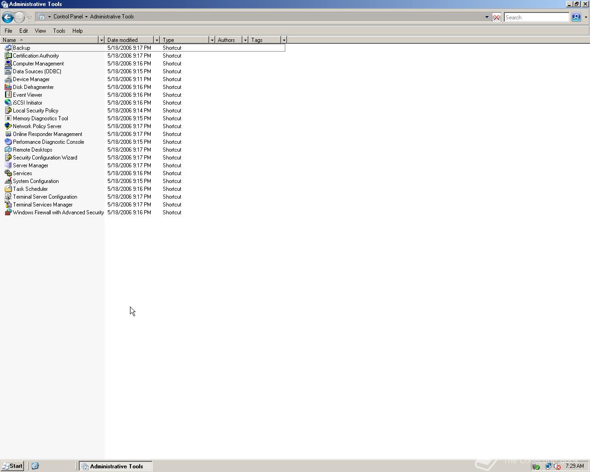Open the Server Manager quick launch icon
This screenshot has width=590, height=472.
point(35,466)
